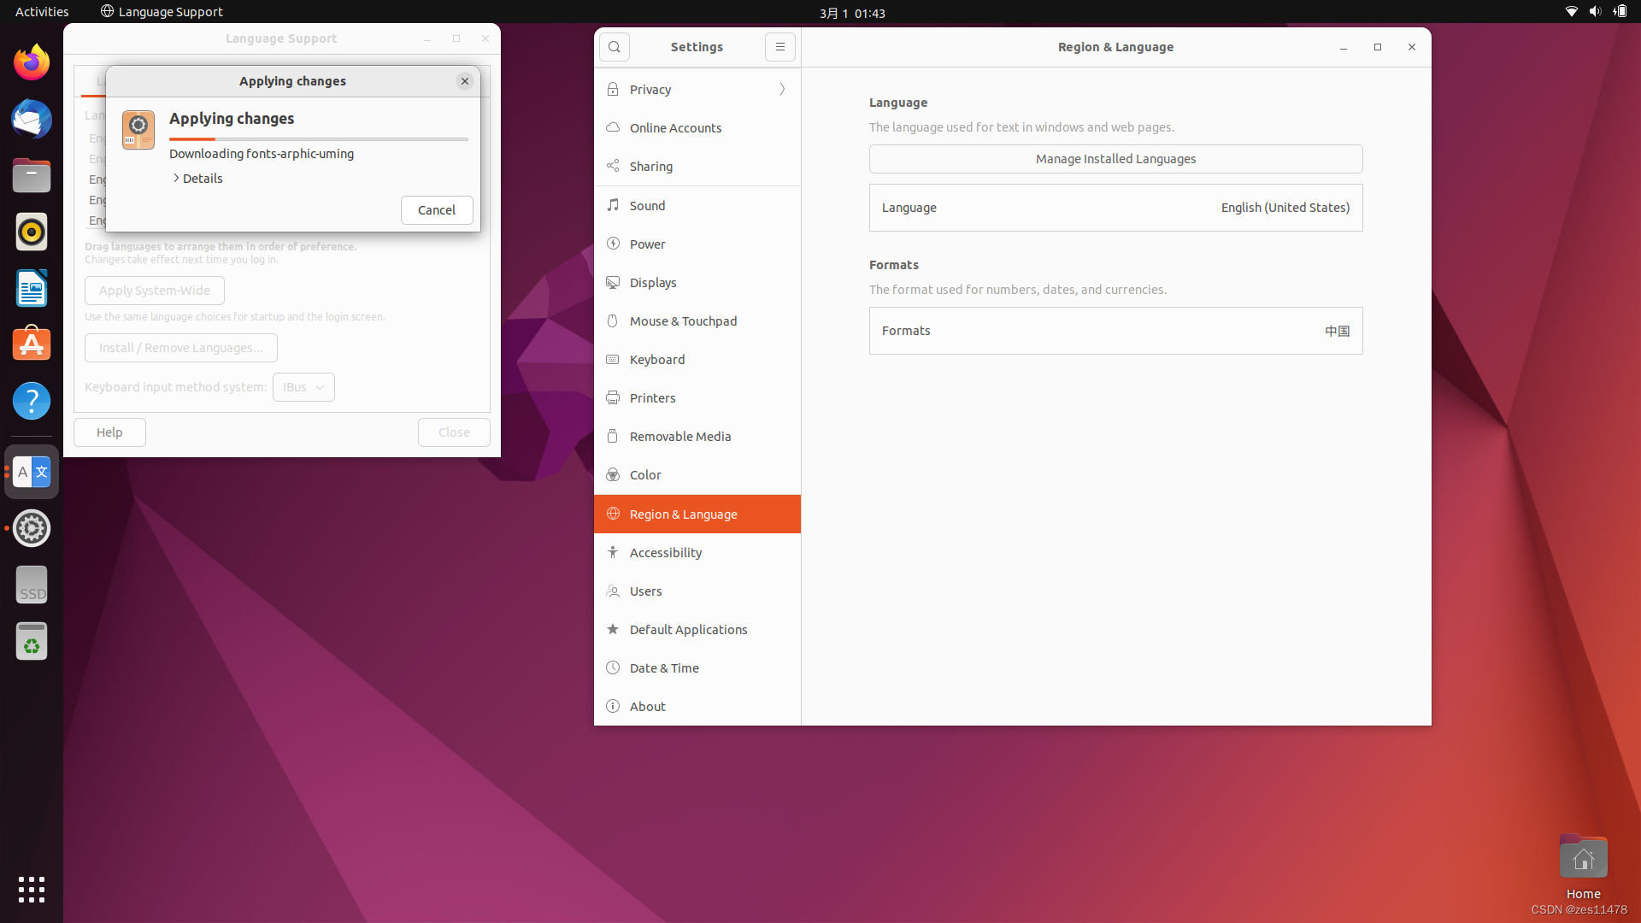The width and height of the screenshot is (1641, 923).
Task: Open the Settings hamburger menu
Action: click(779, 47)
